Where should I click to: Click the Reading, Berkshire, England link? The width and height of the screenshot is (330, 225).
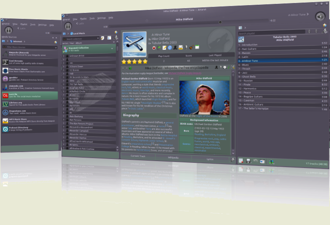coord(210,135)
